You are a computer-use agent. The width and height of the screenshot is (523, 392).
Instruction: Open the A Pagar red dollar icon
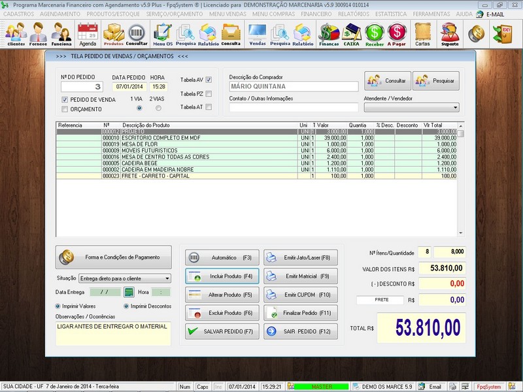(x=396, y=31)
